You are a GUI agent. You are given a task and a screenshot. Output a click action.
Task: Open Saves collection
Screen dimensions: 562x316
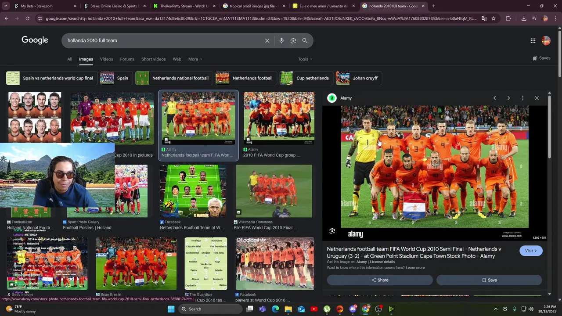pos(541,58)
